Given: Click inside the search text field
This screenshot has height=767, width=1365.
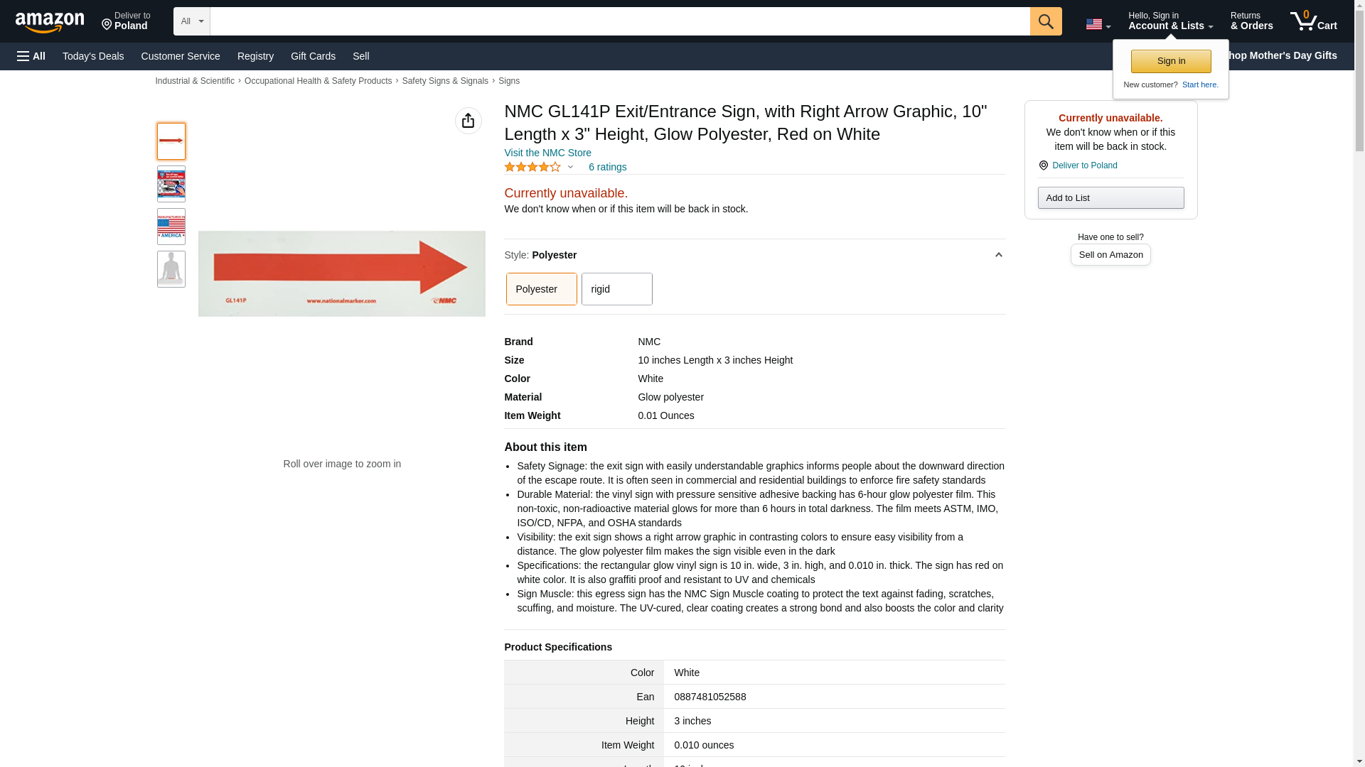Looking at the screenshot, I should (619, 21).
